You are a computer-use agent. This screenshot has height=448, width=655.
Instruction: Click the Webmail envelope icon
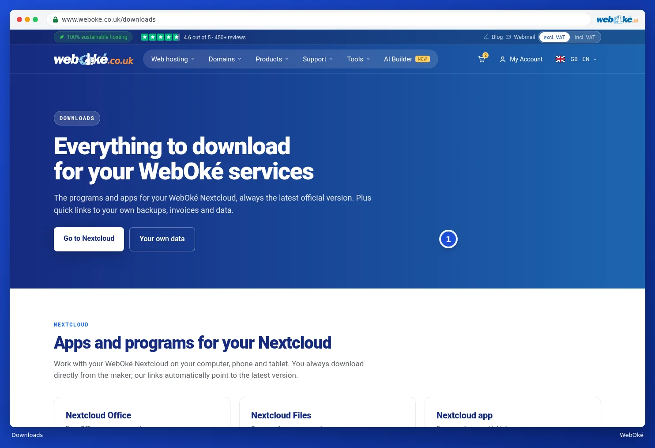pos(508,37)
